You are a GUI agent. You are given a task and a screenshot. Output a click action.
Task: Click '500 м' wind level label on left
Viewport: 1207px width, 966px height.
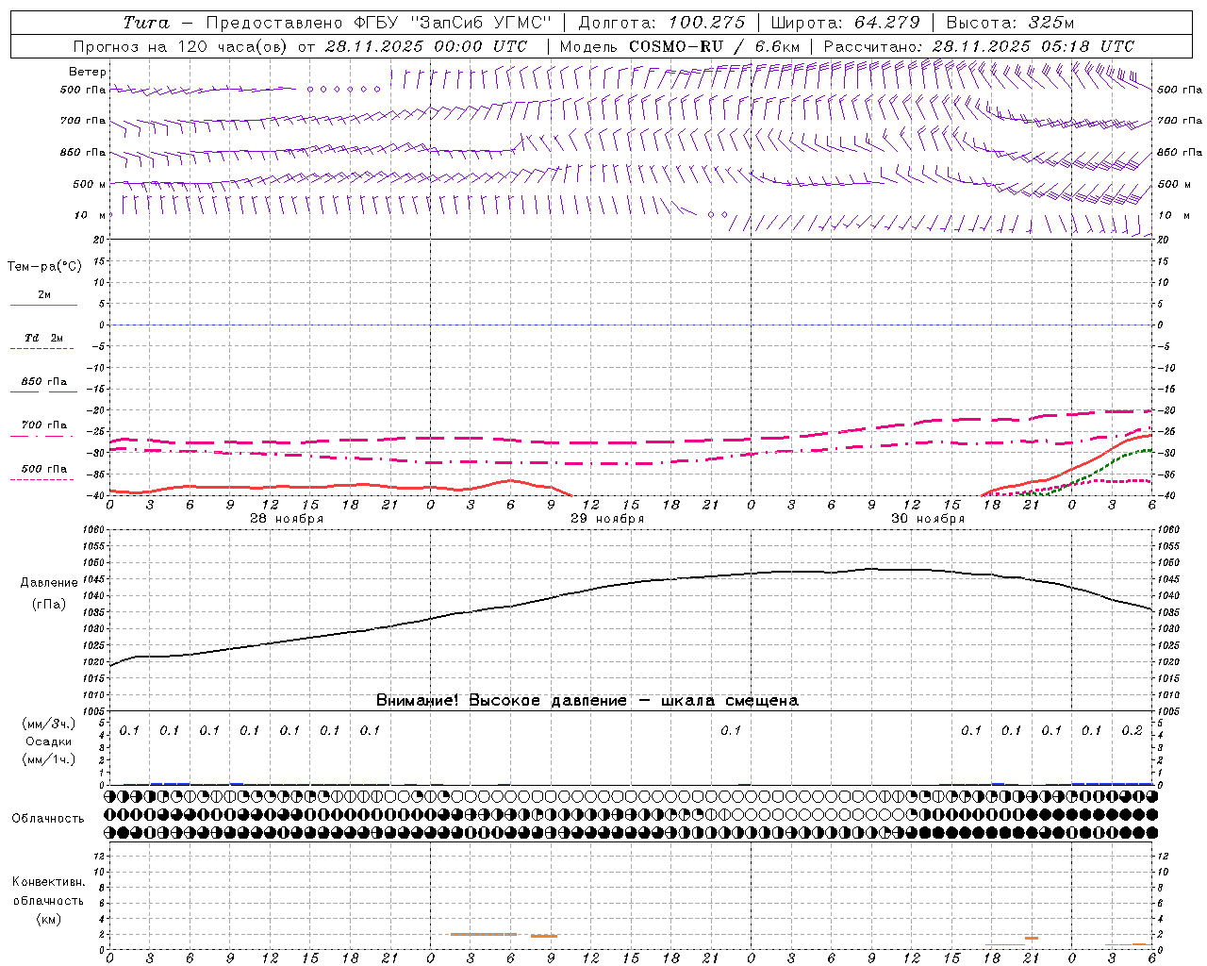pos(90,184)
